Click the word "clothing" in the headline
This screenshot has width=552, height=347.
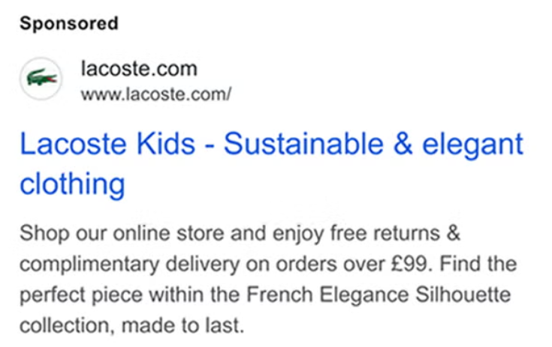72,183
